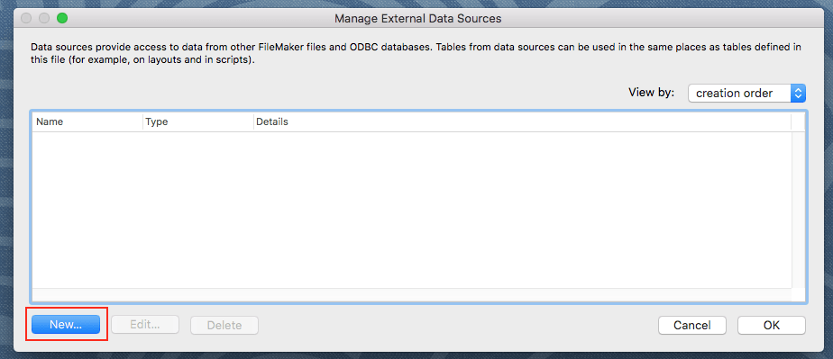Confirm the dialog with OK
The image size is (833, 359).
tap(772, 325)
